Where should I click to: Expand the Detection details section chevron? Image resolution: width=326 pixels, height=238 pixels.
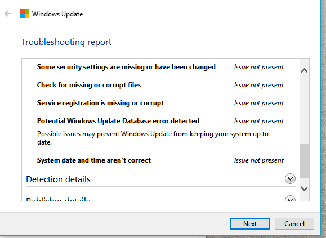point(290,179)
